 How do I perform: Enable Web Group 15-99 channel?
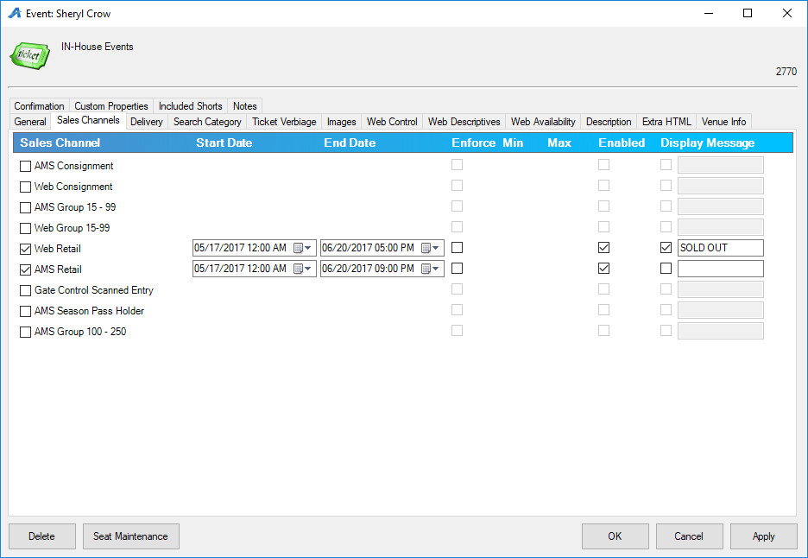(25, 228)
